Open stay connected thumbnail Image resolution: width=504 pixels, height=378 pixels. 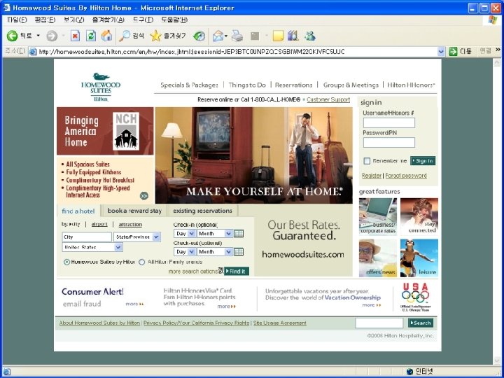pyautogui.click(x=419, y=216)
